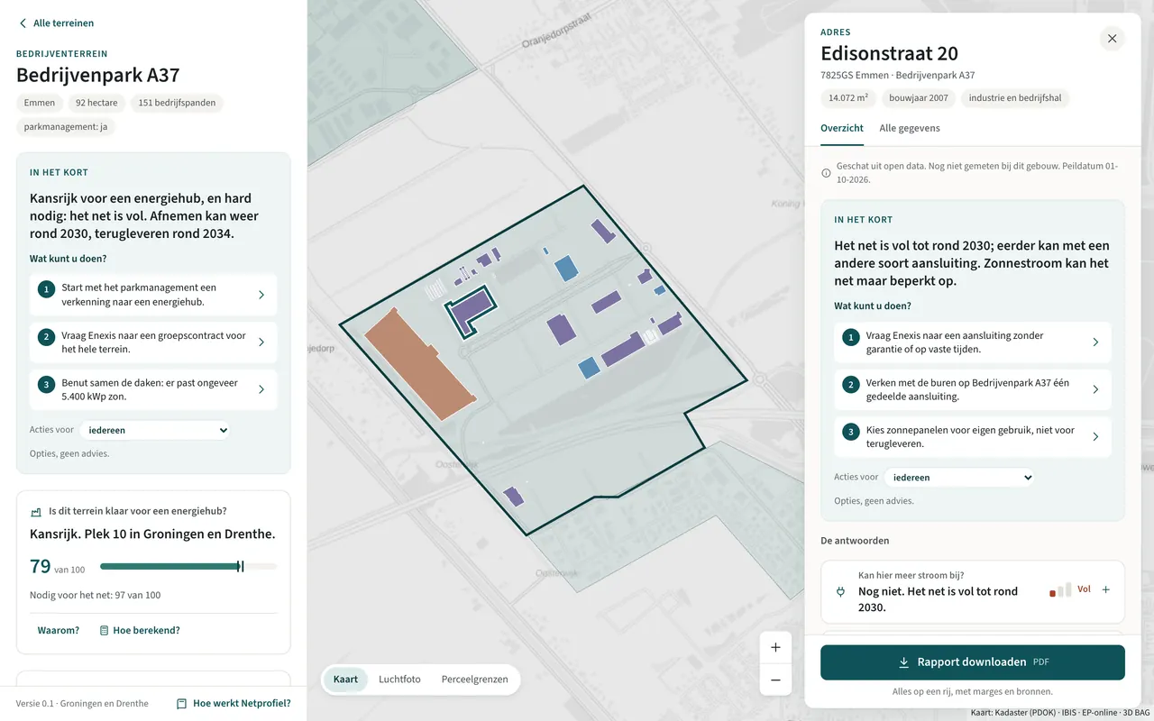Click the 'Vol' capacity indicator bars
This screenshot has height=721, width=1154.
click(1060, 589)
